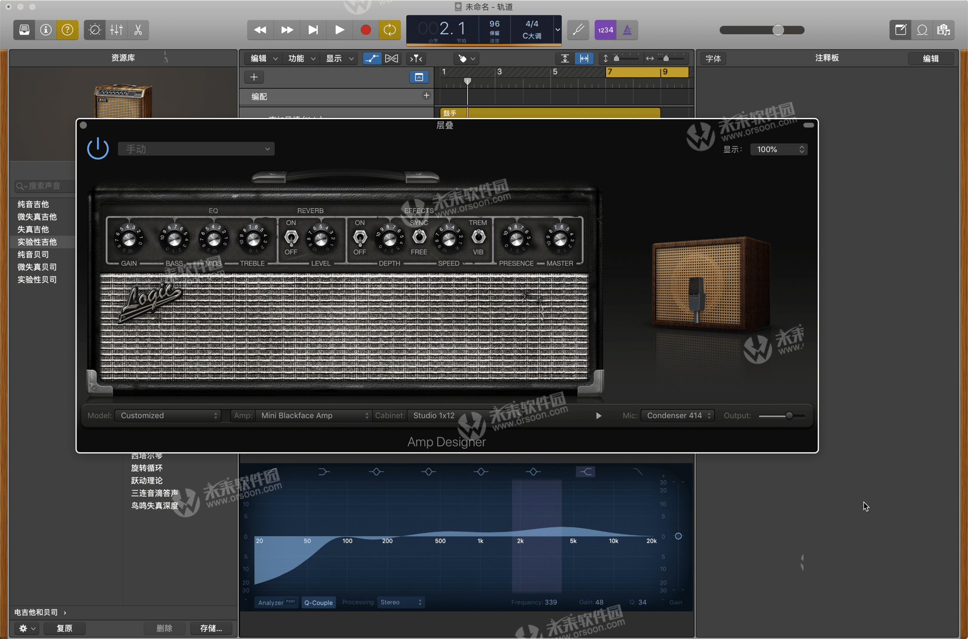Open the Library button in toolbar
Viewport: 968px width, 639px height.
25,30
